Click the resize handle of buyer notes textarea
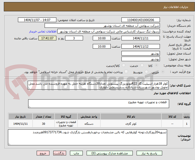Image resolution: width=195 pixels, height=160 pixels. pos(9,144)
